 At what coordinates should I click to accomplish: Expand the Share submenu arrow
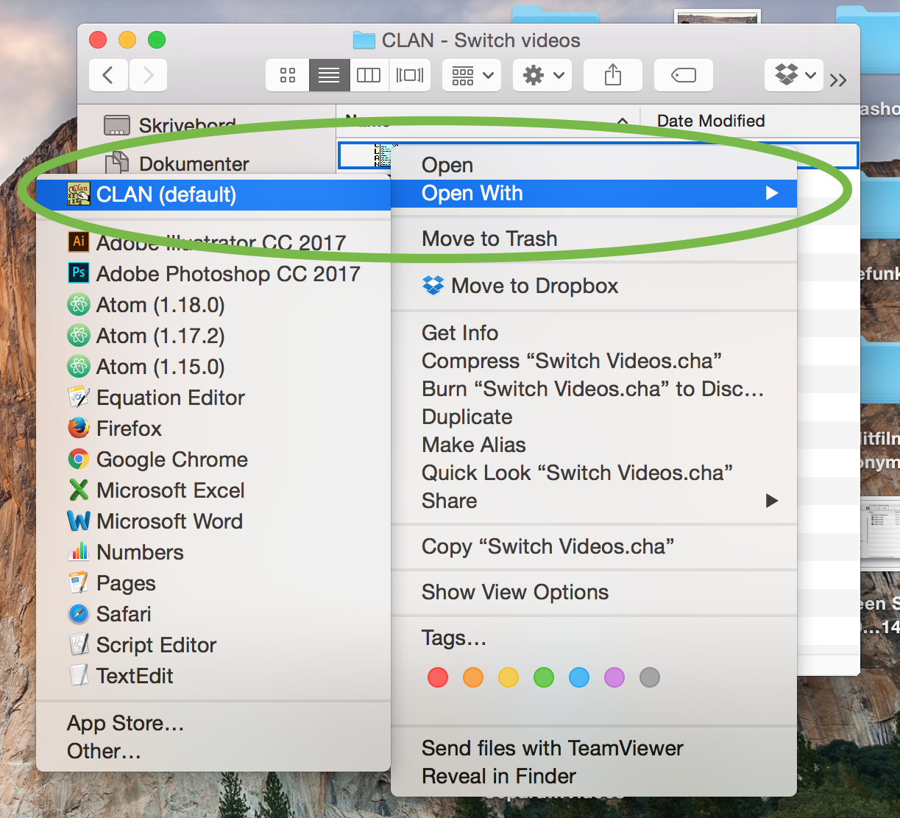[771, 501]
